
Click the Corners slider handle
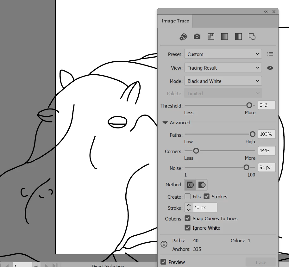(x=196, y=151)
